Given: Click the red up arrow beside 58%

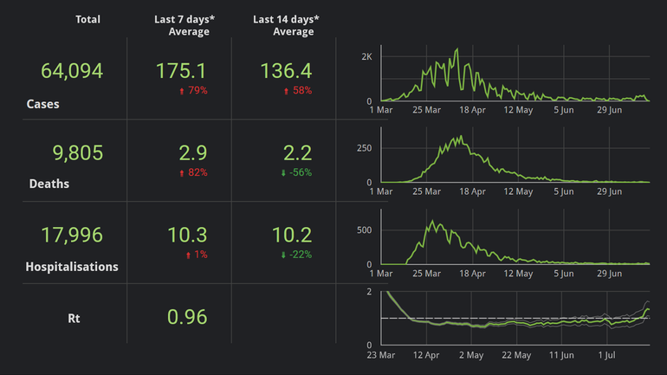Looking at the screenshot, I should pyautogui.click(x=286, y=91).
